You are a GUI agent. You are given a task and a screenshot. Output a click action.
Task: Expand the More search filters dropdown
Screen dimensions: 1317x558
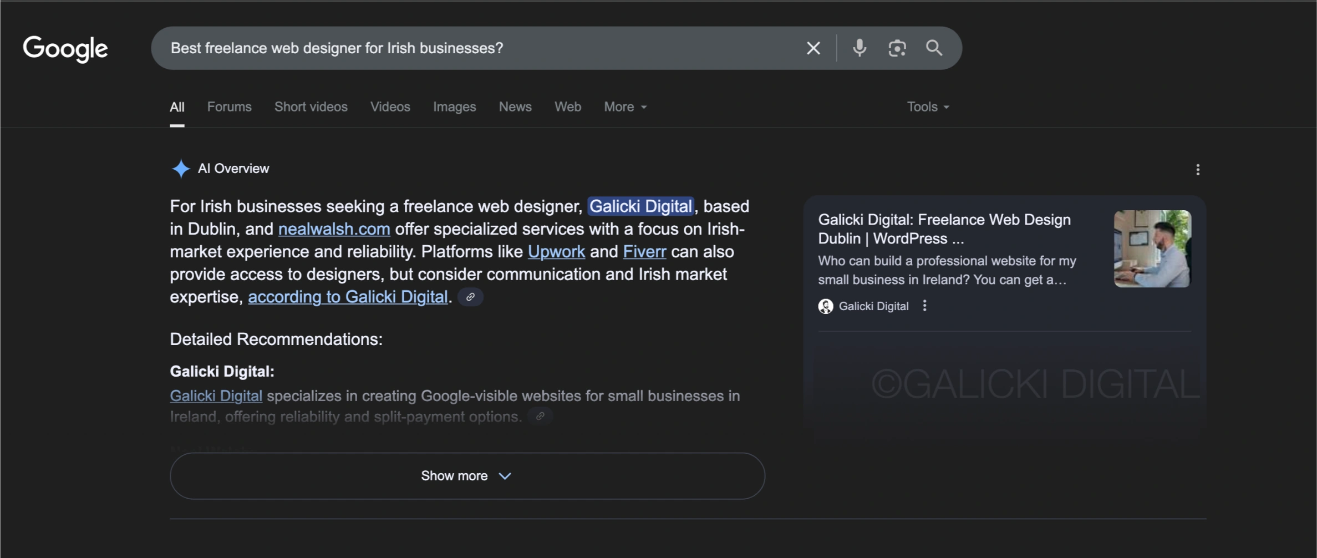[x=625, y=107]
